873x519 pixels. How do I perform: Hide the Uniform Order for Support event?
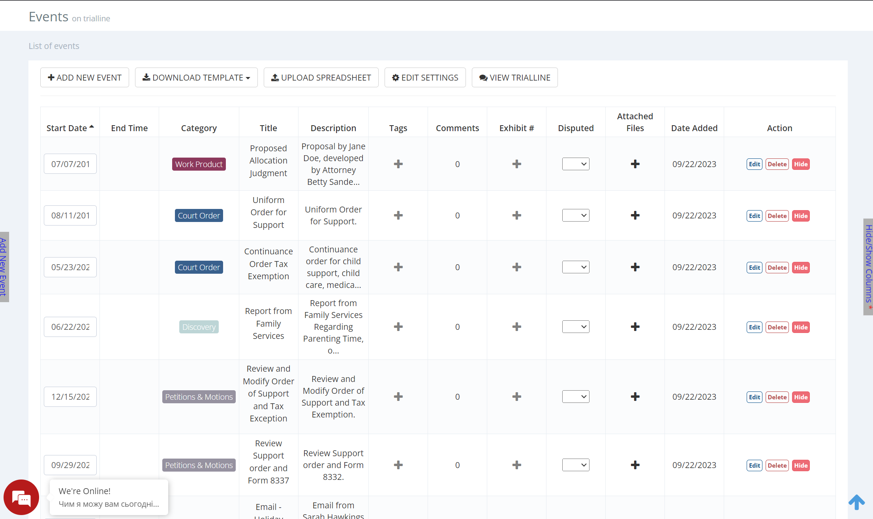pos(801,216)
